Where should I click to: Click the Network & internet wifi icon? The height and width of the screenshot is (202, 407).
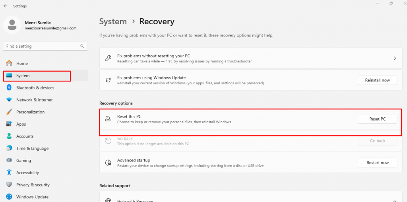coord(9,100)
